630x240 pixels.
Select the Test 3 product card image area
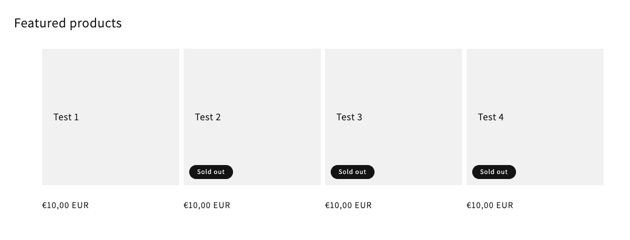coord(394,78)
